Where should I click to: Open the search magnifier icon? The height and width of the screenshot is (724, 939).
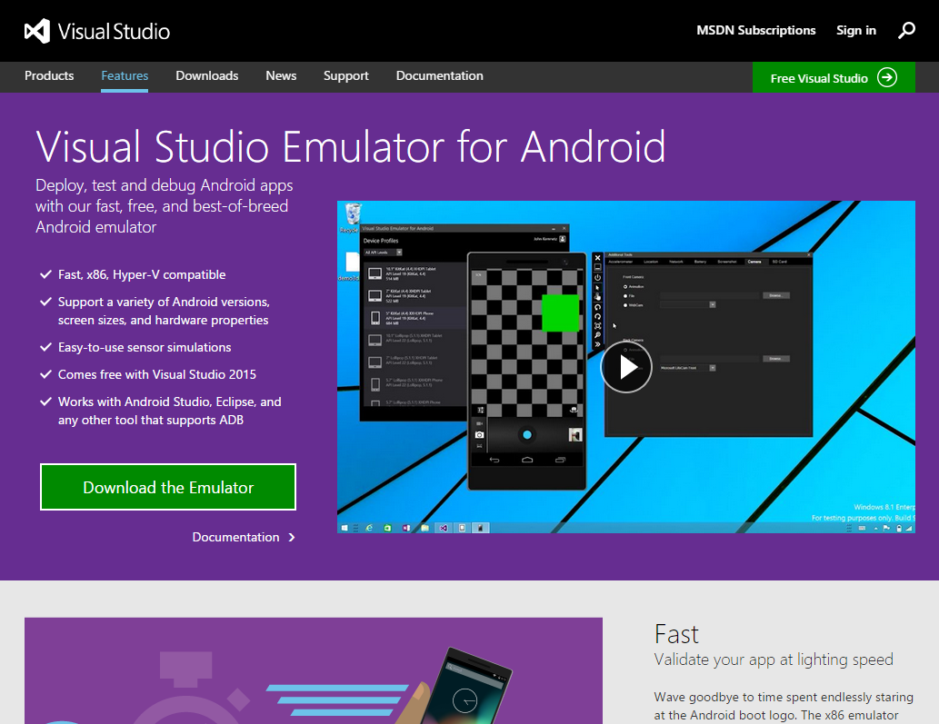906,30
